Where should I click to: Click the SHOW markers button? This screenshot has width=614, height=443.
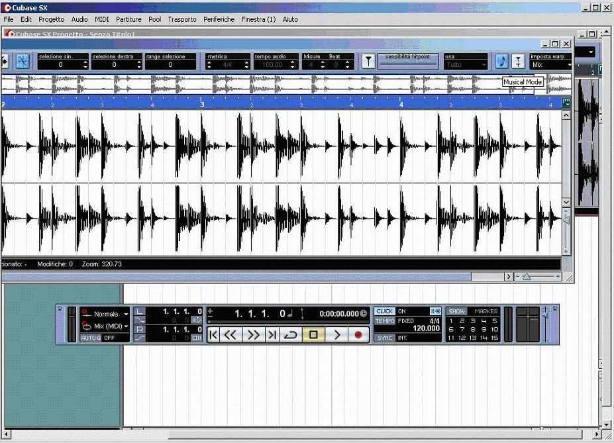tap(456, 311)
